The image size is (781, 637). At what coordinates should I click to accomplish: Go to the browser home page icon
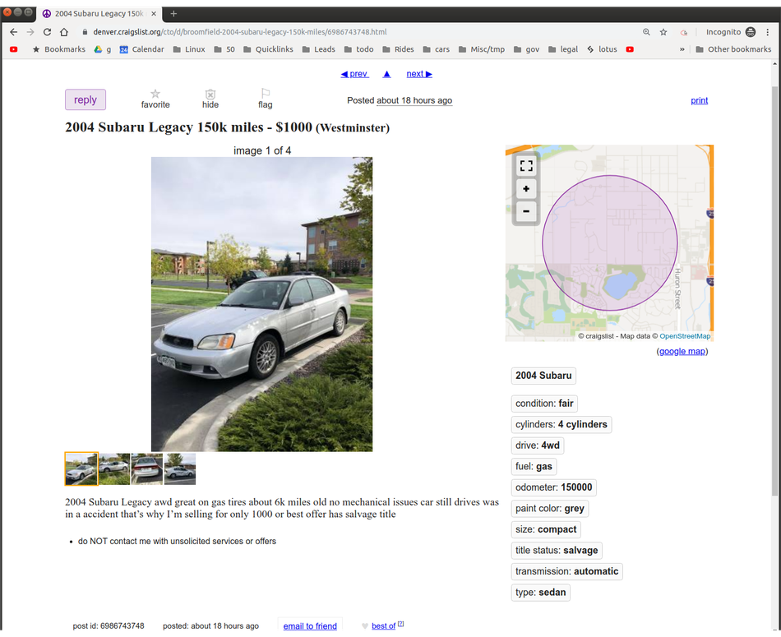[64, 32]
